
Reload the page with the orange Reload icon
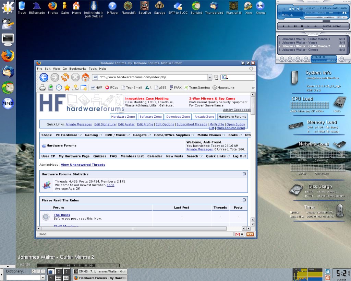pyautogui.click(x=65, y=77)
